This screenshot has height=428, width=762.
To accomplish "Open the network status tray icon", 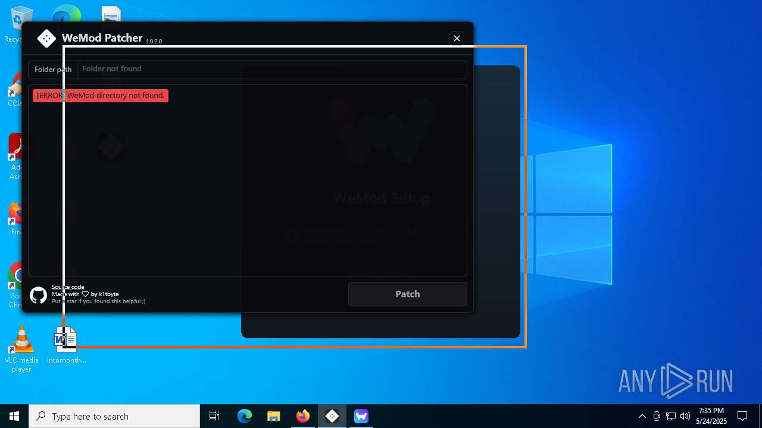I will click(671, 416).
